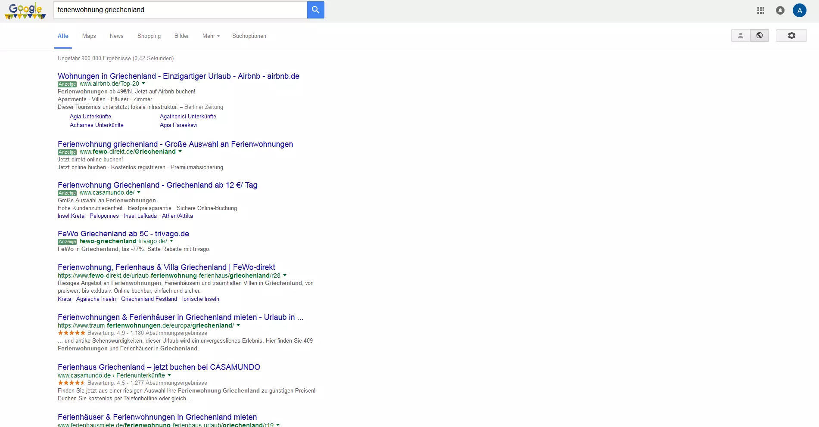Click the 'Berliner Zeitung' quote source text
The width and height of the screenshot is (819, 427).
click(x=204, y=107)
